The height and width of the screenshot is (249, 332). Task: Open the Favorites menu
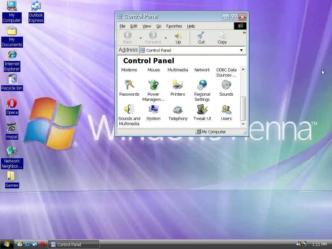click(x=174, y=26)
